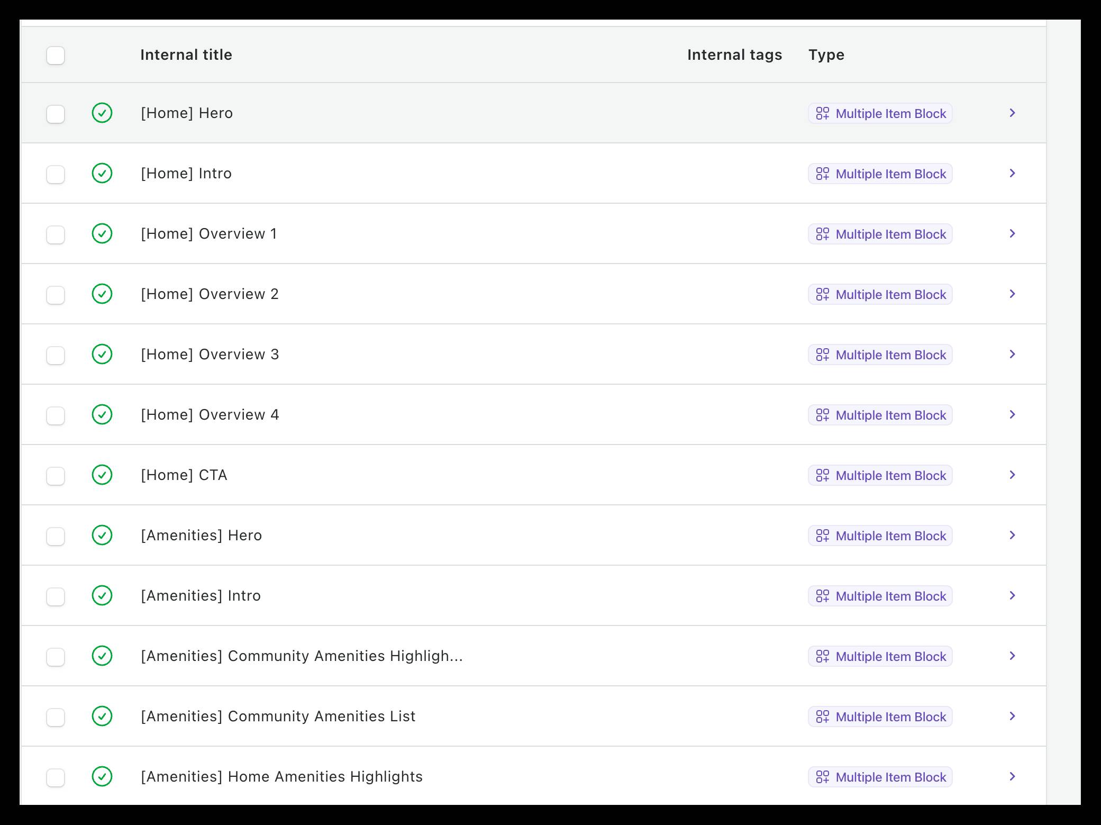This screenshot has height=825, width=1101.
Task: Open [Home] Intro using its chevron
Action: tap(1012, 173)
